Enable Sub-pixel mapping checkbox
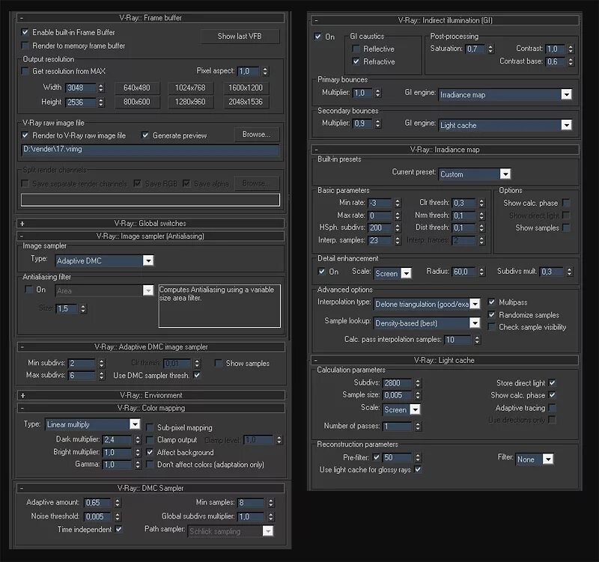This screenshot has height=562, width=599. (x=150, y=427)
